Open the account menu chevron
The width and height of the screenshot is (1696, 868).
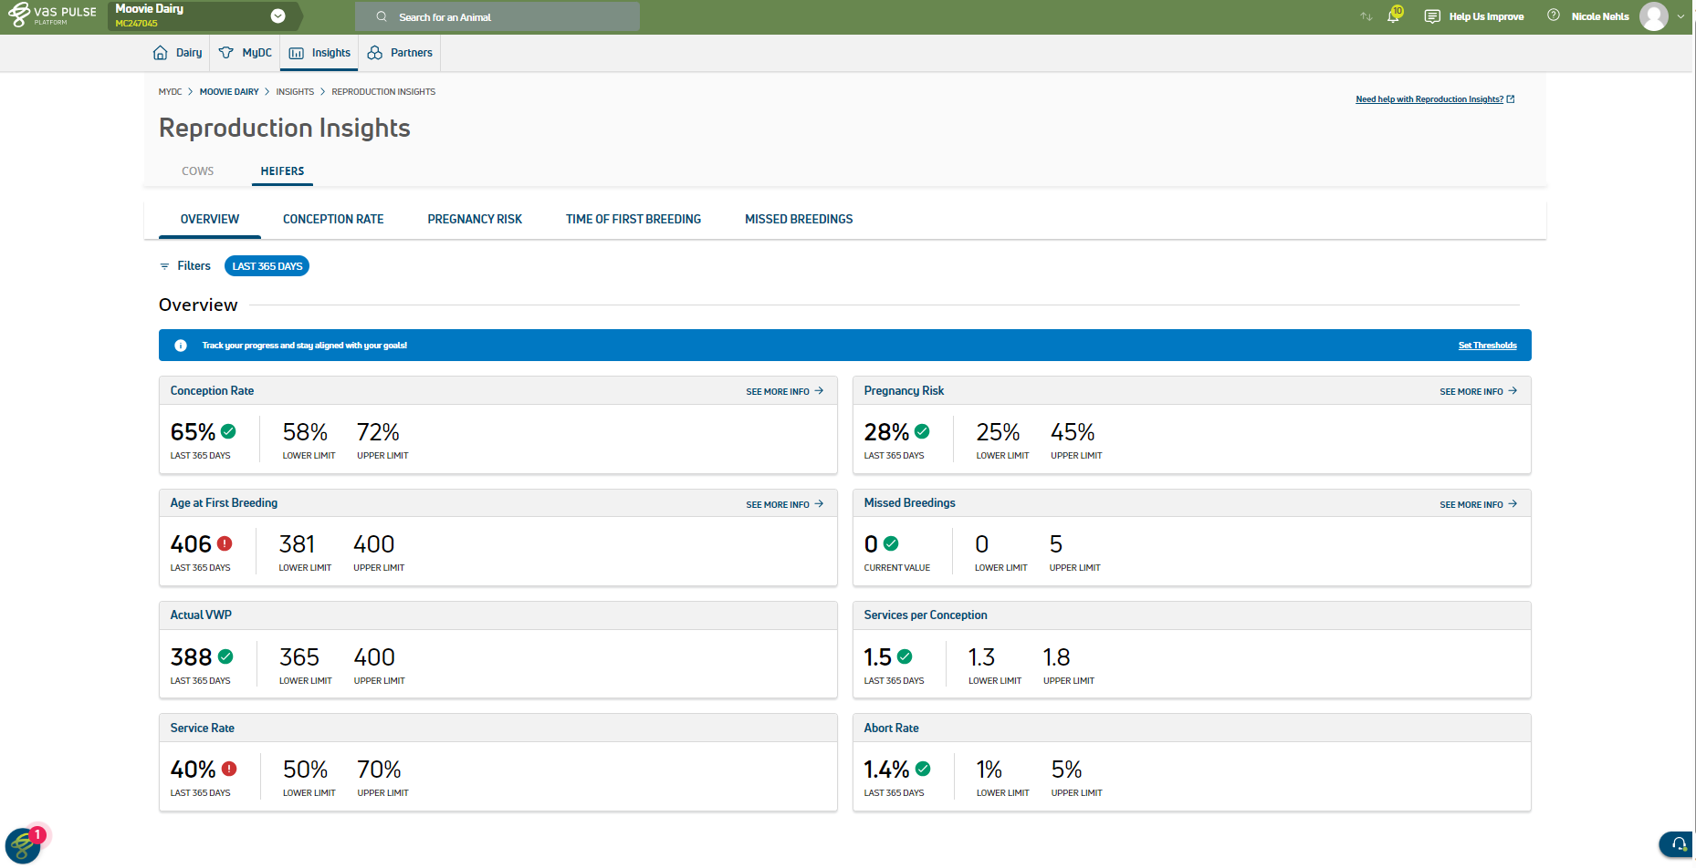click(x=1680, y=16)
